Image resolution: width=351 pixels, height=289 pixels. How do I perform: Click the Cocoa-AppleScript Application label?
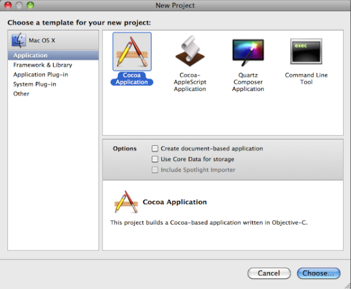190,82
